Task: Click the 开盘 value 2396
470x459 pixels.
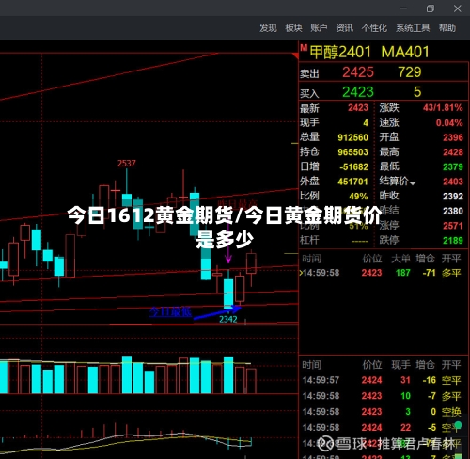Action: point(453,137)
